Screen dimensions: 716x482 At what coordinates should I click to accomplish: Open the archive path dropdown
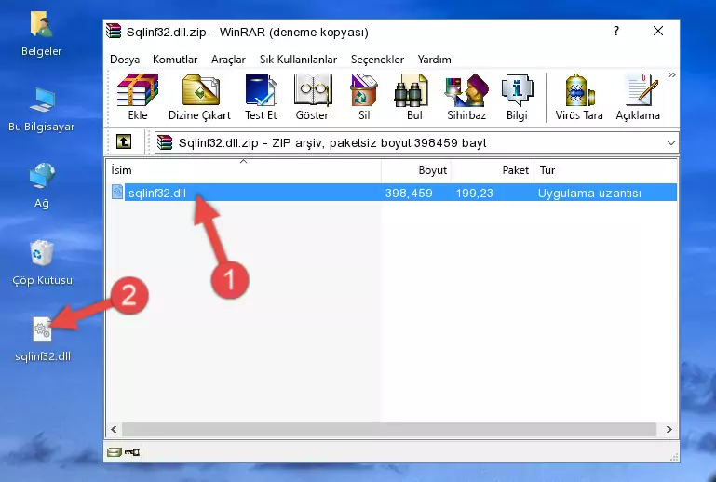[x=670, y=143]
